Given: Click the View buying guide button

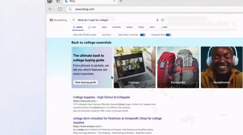Looking at the screenshot, I should [85, 83].
